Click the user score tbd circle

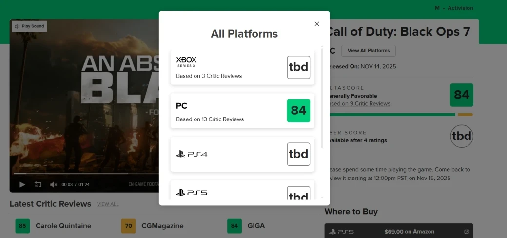coord(461,136)
